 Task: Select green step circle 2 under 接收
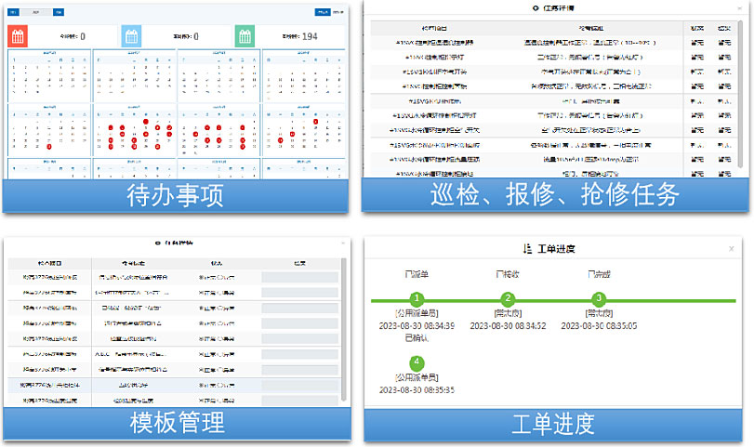pyautogui.click(x=508, y=298)
